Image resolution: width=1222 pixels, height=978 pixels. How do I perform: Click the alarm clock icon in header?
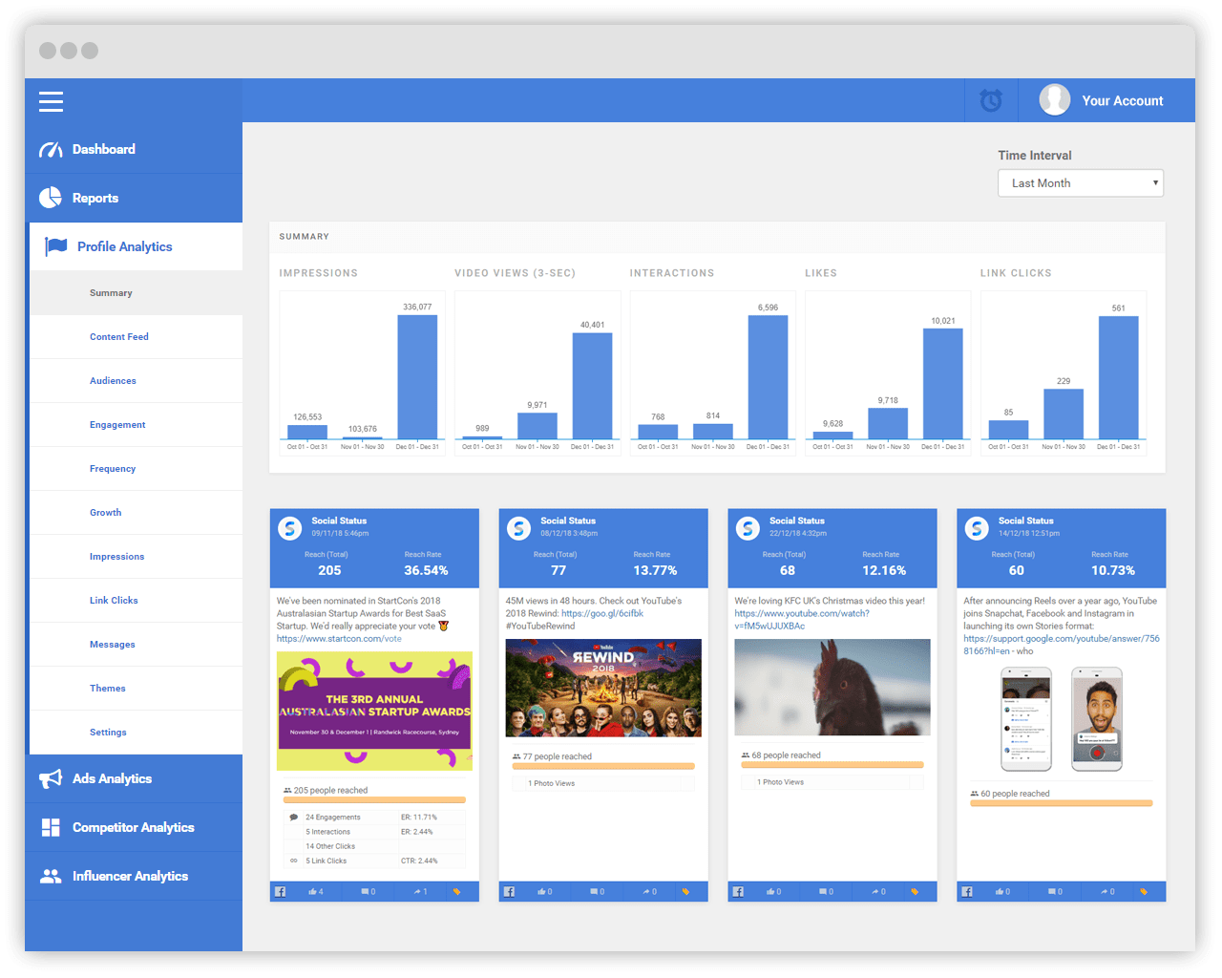point(991,100)
